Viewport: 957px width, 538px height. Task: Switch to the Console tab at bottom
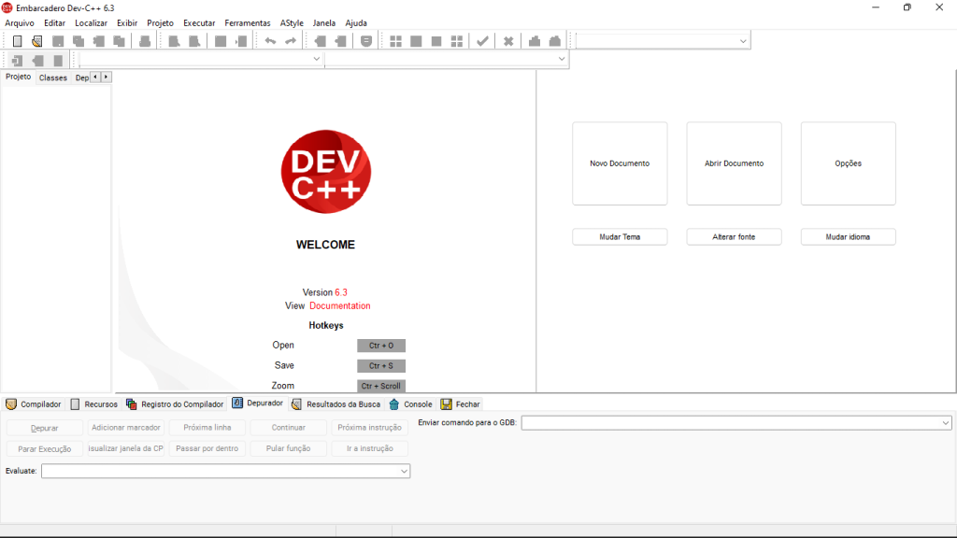point(418,403)
